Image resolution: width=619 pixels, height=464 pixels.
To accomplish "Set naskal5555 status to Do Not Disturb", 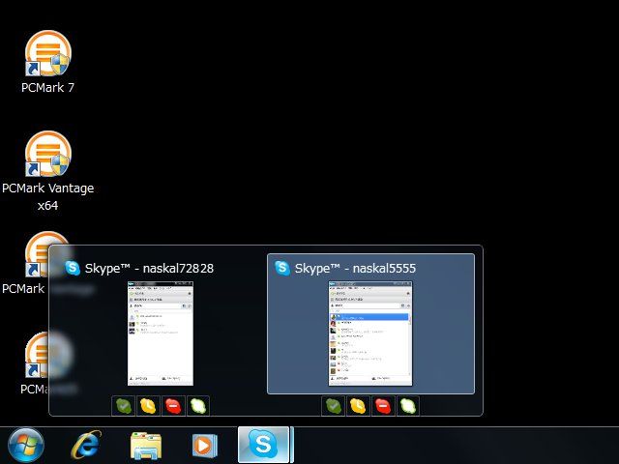I will [x=383, y=406].
